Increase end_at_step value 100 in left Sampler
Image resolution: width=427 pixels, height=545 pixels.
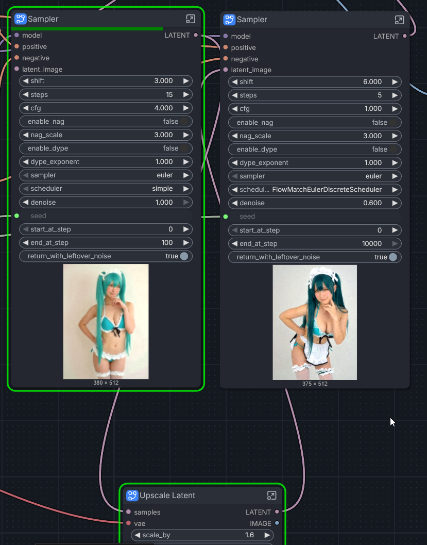pyautogui.click(x=186, y=243)
